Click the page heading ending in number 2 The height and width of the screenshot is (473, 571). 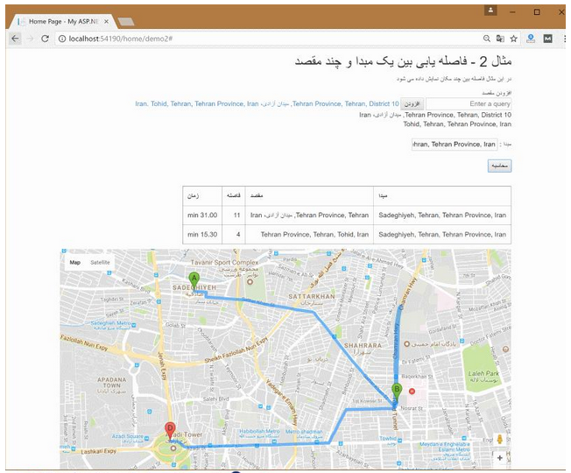pyautogui.click(x=403, y=61)
